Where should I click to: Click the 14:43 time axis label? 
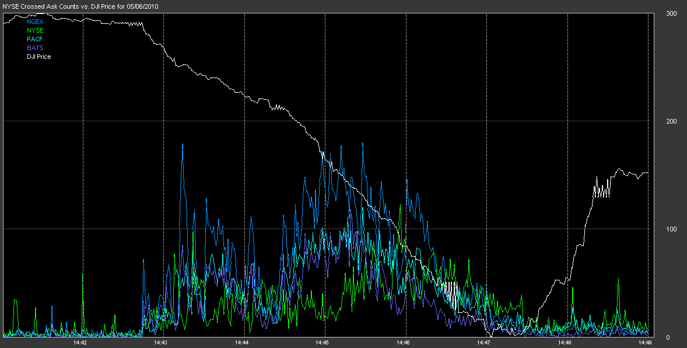point(161,343)
